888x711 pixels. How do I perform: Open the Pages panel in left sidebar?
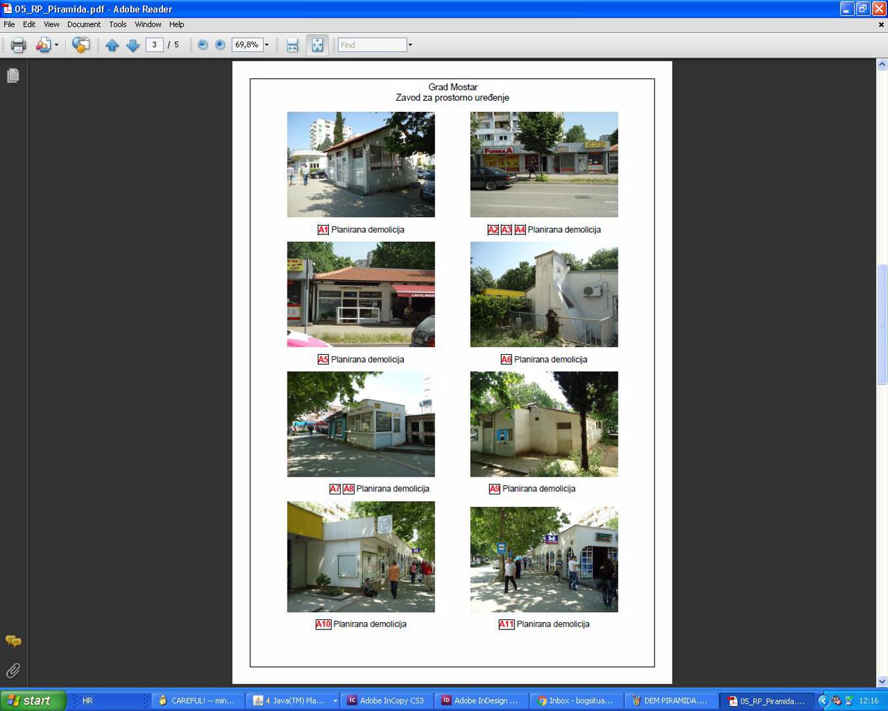pyautogui.click(x=13, y=76)
